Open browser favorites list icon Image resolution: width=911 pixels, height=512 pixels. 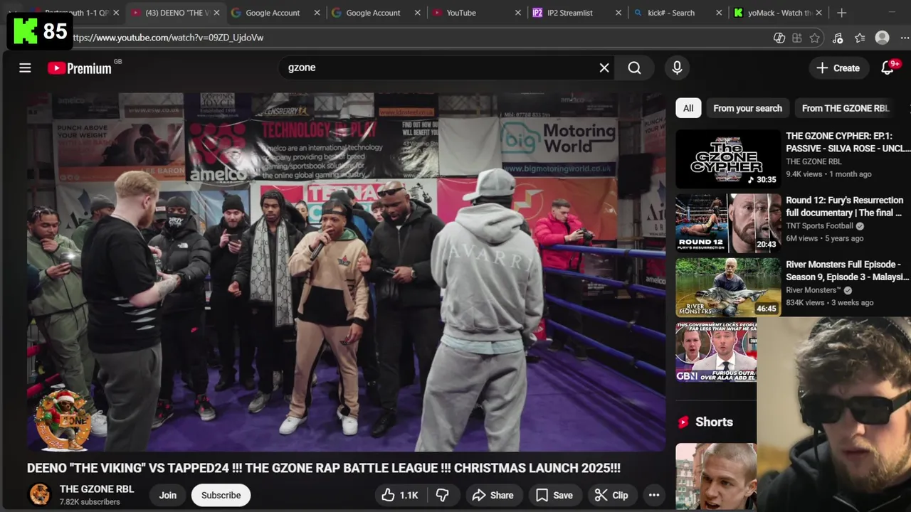(x=860, y=38)
